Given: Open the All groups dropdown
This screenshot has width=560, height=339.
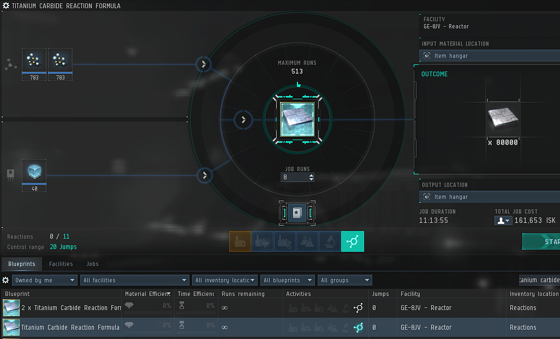Looking at the screenshot, I should click(x=345, y=280).
